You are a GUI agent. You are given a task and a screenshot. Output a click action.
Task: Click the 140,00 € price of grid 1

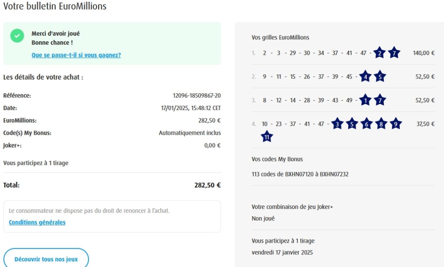click(424, 53)
